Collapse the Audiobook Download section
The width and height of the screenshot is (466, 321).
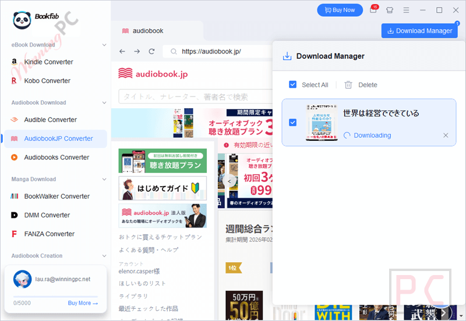(x=104, y=103)
